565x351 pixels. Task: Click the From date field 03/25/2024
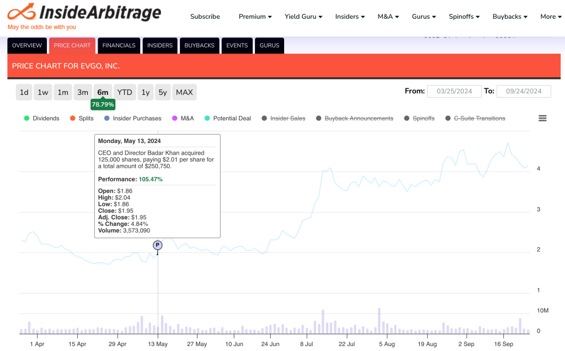click(x=454, y=91)
